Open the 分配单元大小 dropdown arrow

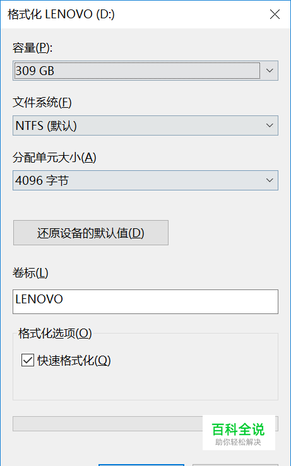[270, 180]
